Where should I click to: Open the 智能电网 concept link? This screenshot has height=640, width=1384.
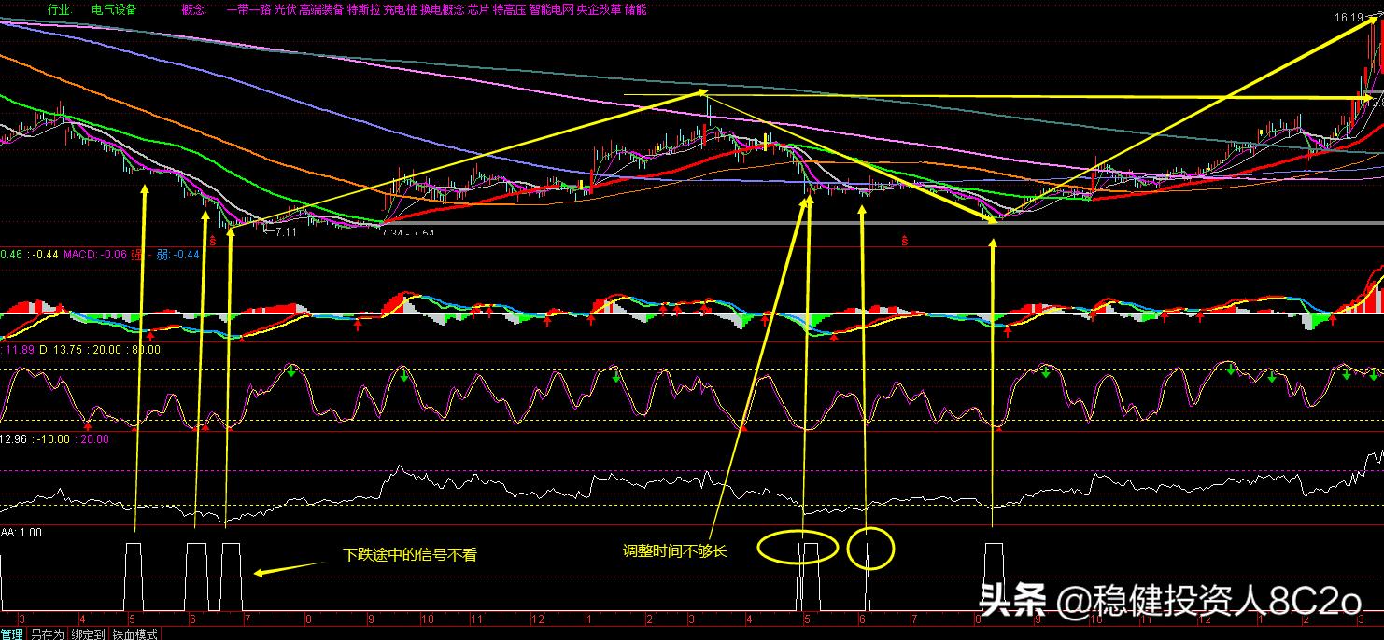point(551,9)
